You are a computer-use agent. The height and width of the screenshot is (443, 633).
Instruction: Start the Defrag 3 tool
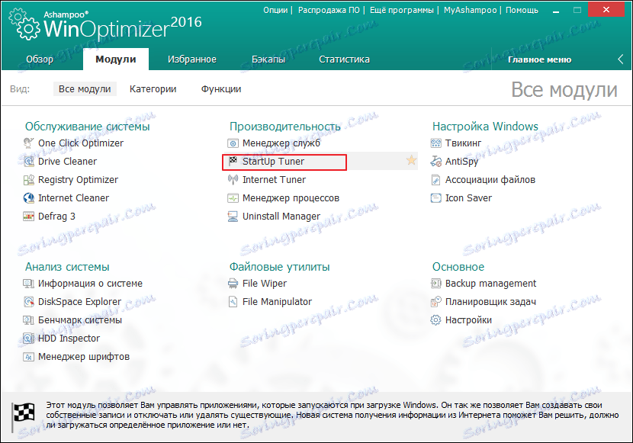(x=57, y=216)
